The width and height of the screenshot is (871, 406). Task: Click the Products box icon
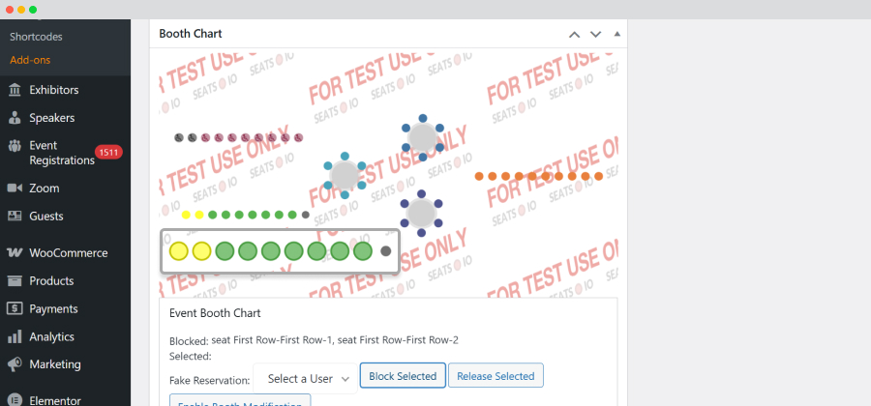pos(15,280)
